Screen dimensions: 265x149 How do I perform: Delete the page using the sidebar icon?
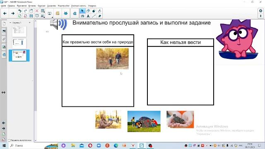[4, 140]
